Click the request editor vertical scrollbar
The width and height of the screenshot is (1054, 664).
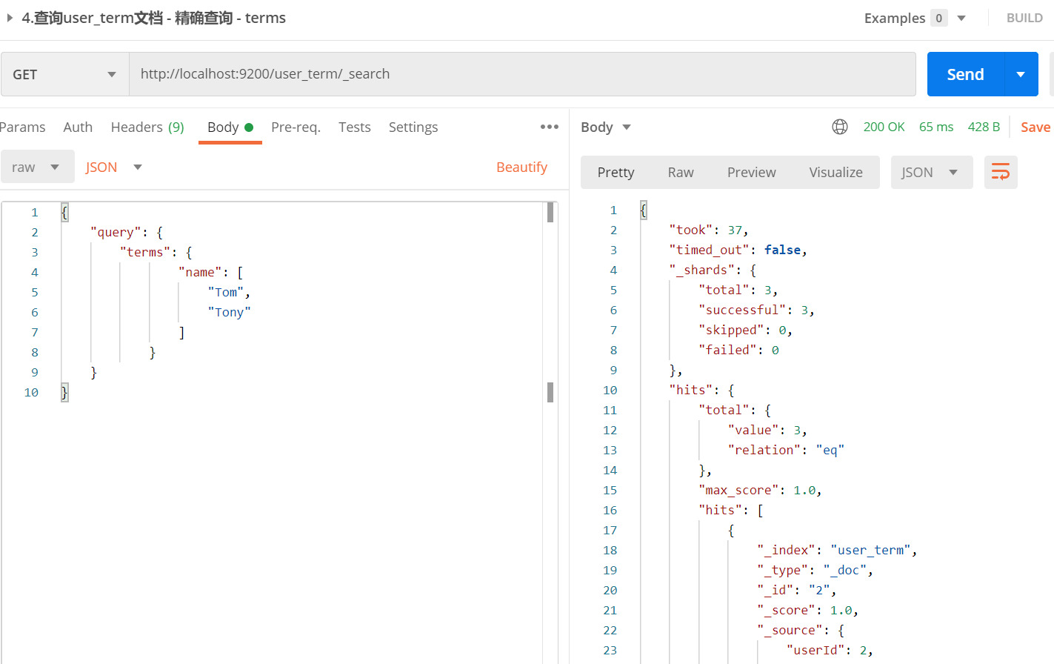[550, 296]
